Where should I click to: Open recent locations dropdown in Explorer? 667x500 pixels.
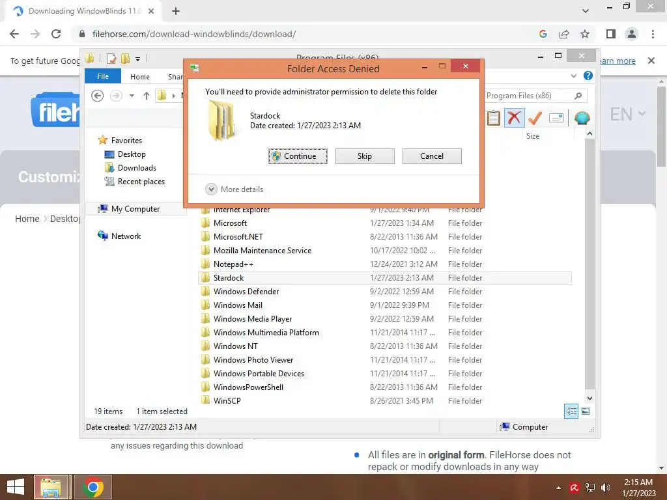(x=132, y=96)
